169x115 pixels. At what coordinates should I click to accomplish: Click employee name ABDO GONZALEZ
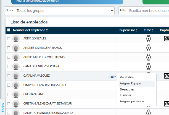coord(35,38)
